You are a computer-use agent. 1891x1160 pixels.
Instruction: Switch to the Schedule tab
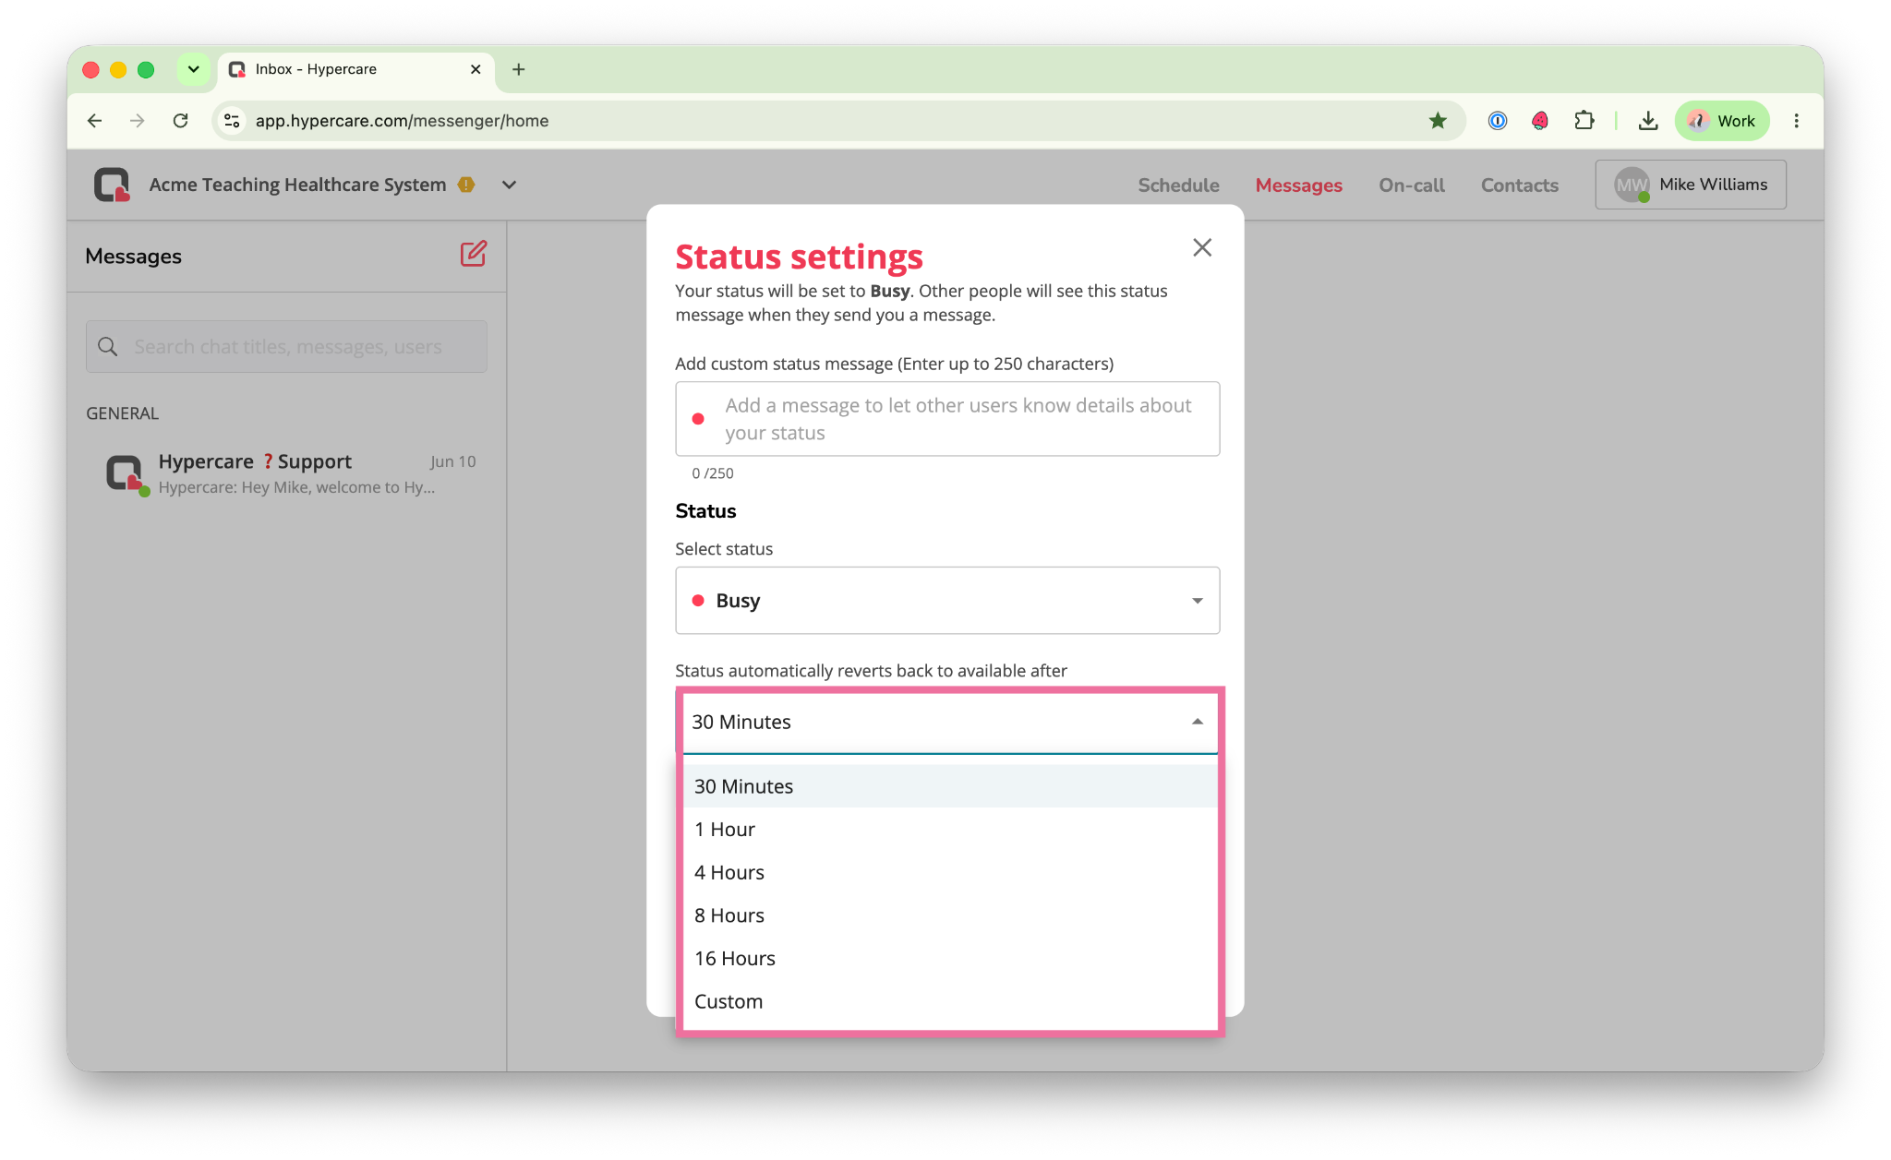[x=1178, y=185]
